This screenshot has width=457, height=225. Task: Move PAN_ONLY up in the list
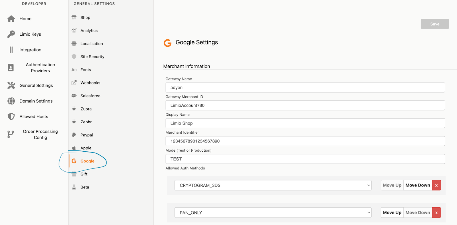pyautogui.click(x=392, y=213)
